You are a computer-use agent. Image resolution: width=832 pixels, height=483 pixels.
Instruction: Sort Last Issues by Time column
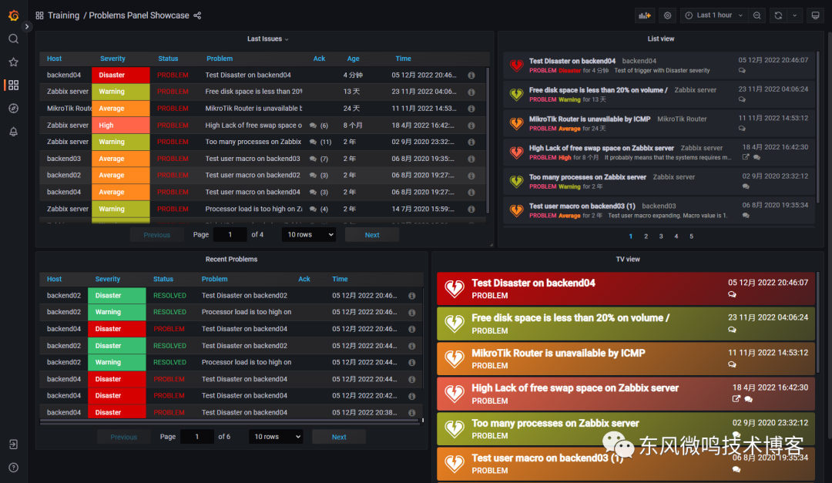click(403, 59)
